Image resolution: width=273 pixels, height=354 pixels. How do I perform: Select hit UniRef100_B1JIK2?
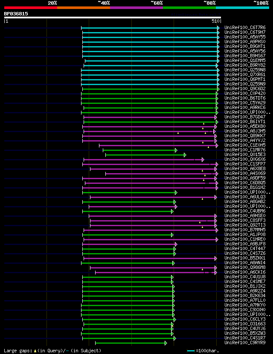point(245,286)
